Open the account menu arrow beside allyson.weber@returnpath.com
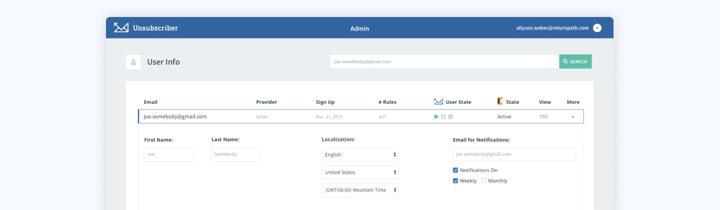 [x=597, y=28]
